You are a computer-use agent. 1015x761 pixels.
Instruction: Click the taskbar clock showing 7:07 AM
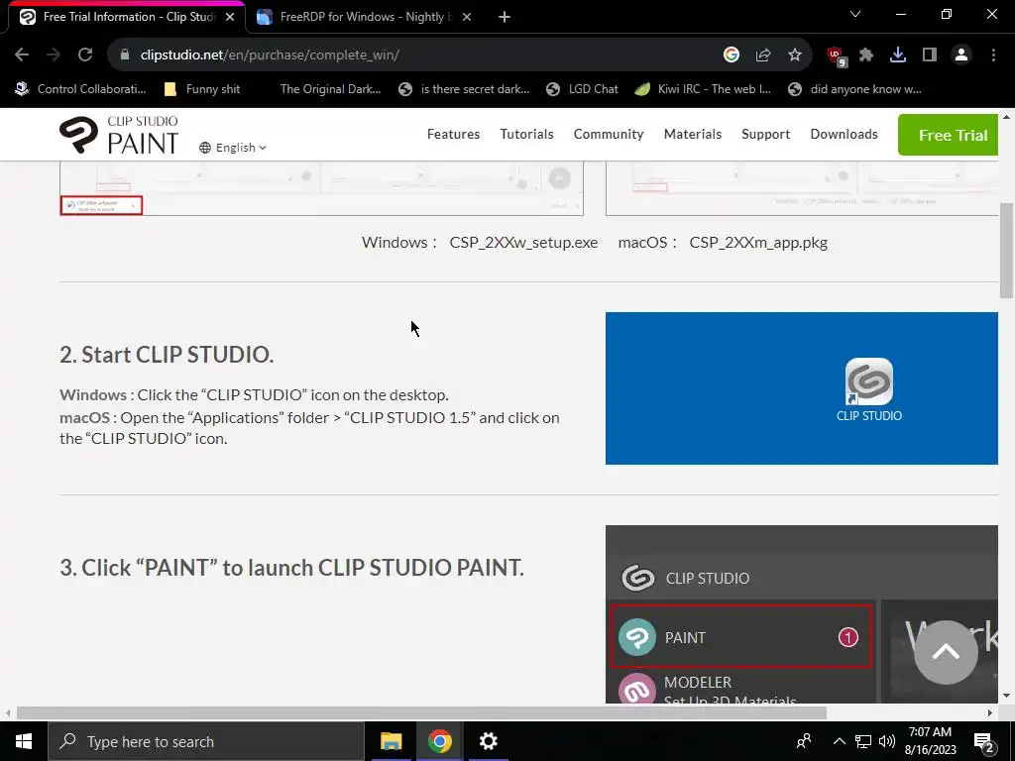pyautogui.click(x=930, y=741)
